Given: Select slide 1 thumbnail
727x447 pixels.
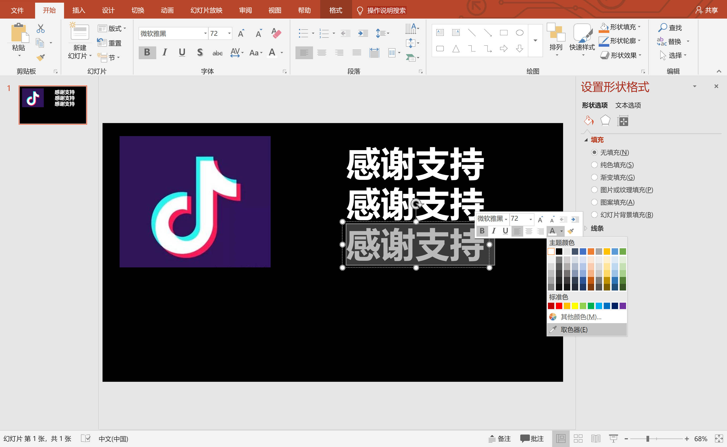Looking at the screenshot, I should (x=53, y=105).
